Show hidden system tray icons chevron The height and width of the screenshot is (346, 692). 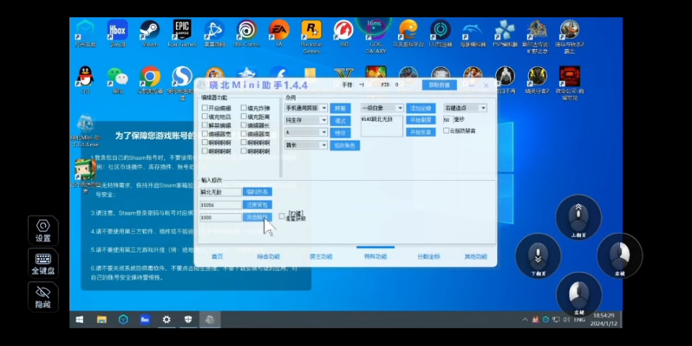pos(525,319)
